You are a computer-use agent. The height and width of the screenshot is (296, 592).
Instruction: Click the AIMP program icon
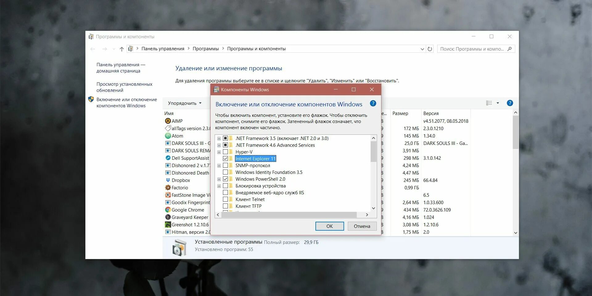(x=168, y=121)
